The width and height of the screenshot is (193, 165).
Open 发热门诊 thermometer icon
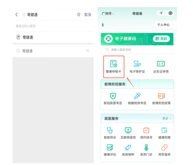coord(146,150)
